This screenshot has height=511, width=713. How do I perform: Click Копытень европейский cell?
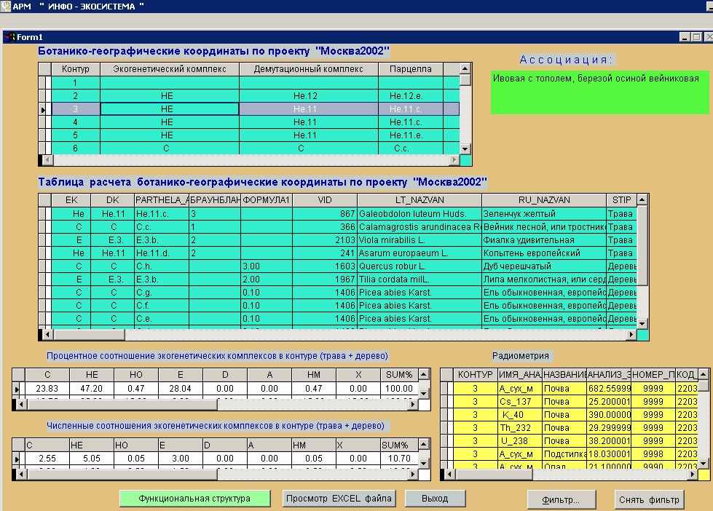544,253
